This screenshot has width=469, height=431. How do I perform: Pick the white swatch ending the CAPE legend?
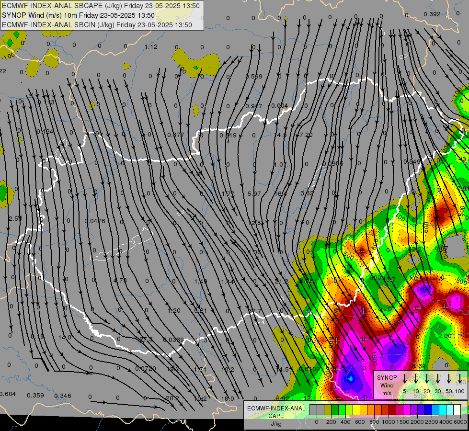(x=457, y=410)
